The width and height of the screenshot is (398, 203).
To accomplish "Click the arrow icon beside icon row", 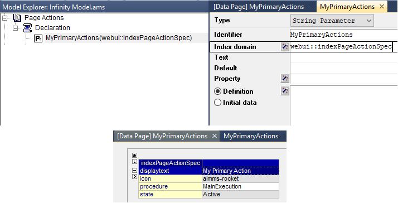I will pos(134,176).
